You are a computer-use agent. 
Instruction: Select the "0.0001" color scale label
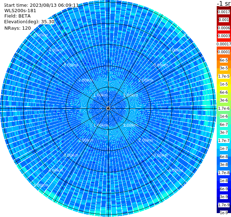click(224, 52)
